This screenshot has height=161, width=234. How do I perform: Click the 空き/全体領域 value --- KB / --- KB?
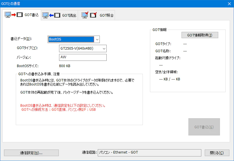point(169,79)
